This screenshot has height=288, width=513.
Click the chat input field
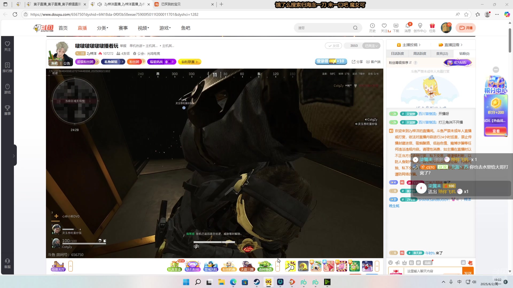point(433,271)
